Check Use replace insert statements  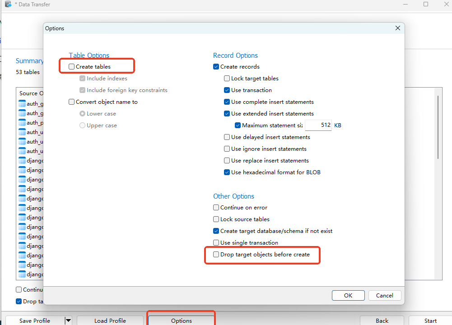(227, 161)
